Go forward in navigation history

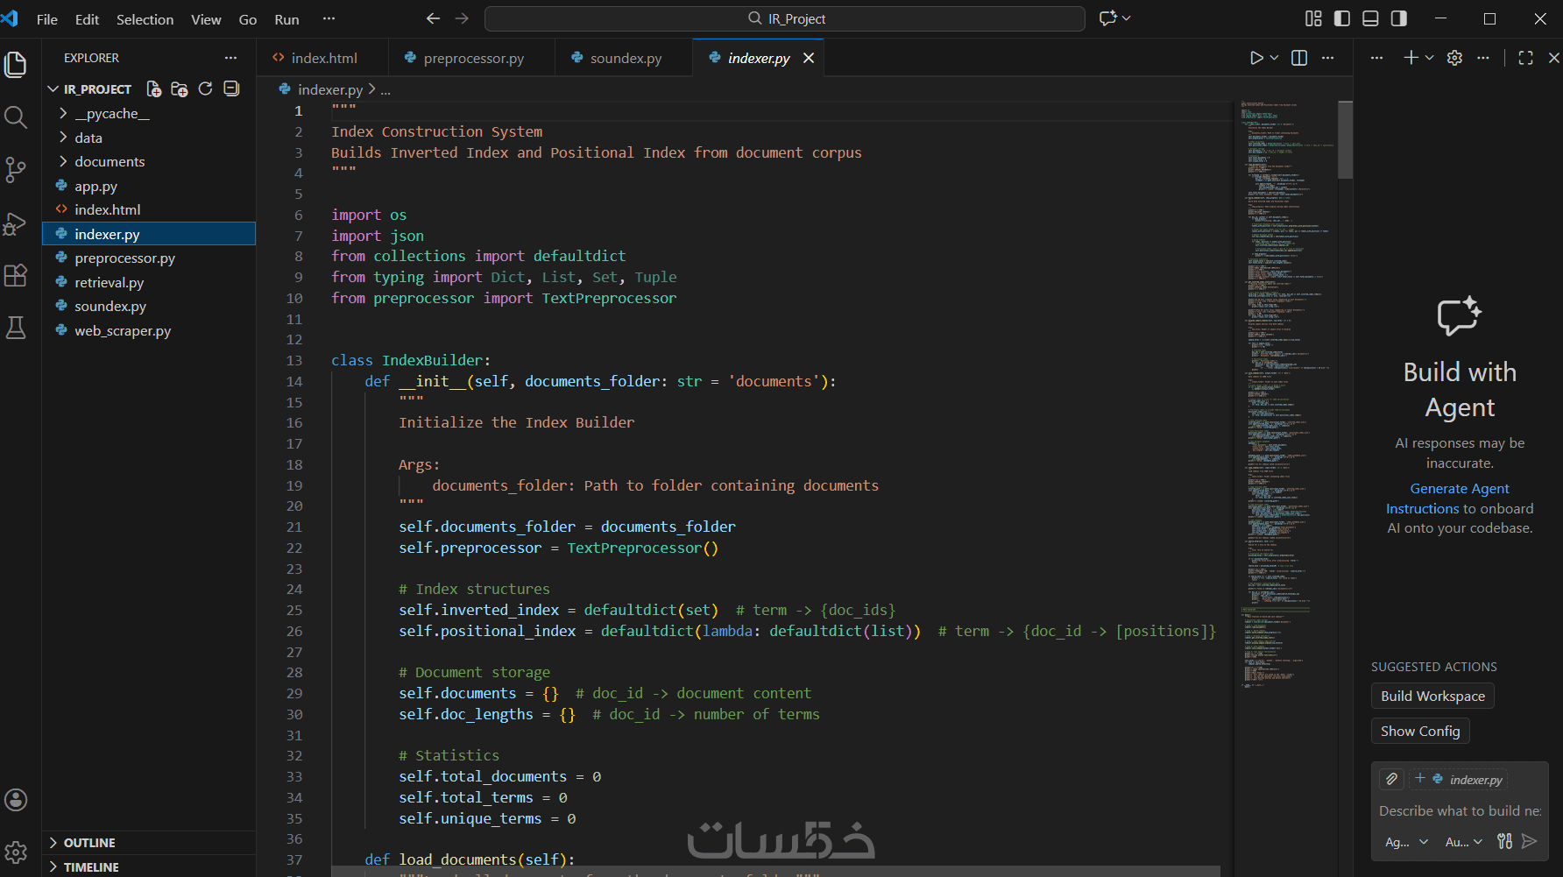[462, 18]
